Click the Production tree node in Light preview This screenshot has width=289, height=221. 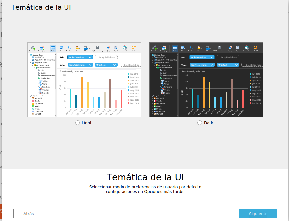[x=45, y=78]
